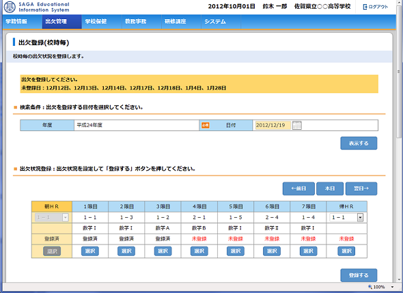Viewport: 403px width, 293px height.
Task: Go to next day with 翌日→ button
Action: pos(361,189)
